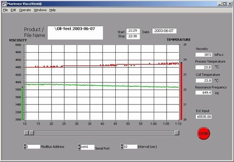
Task: Click the red STOP button
Action: tap(203, 133)
